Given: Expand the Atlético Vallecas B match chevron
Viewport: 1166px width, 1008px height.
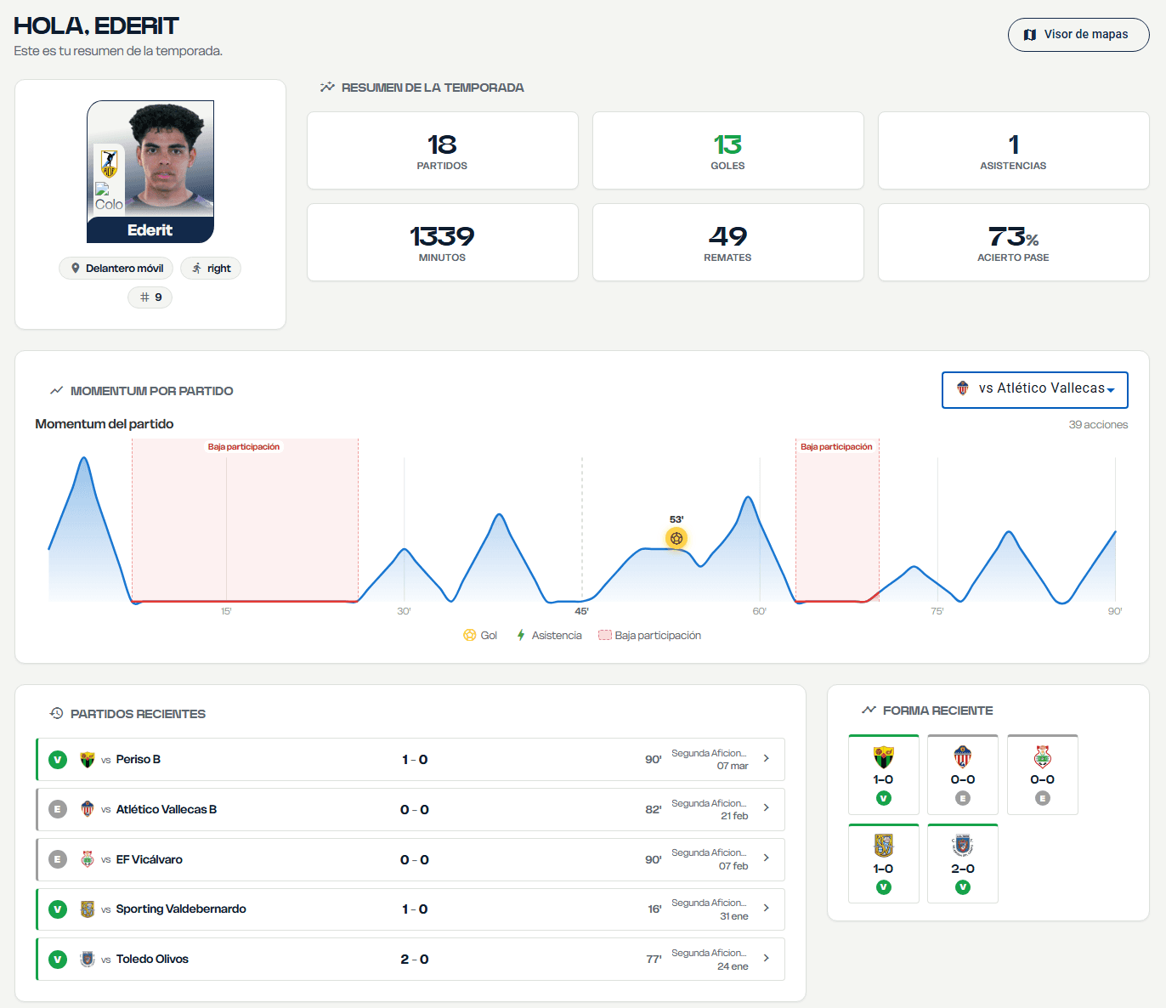Looking at the screenshot, I should coord(767,808).
